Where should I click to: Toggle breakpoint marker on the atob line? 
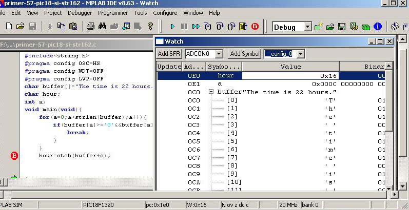point(14,156)
